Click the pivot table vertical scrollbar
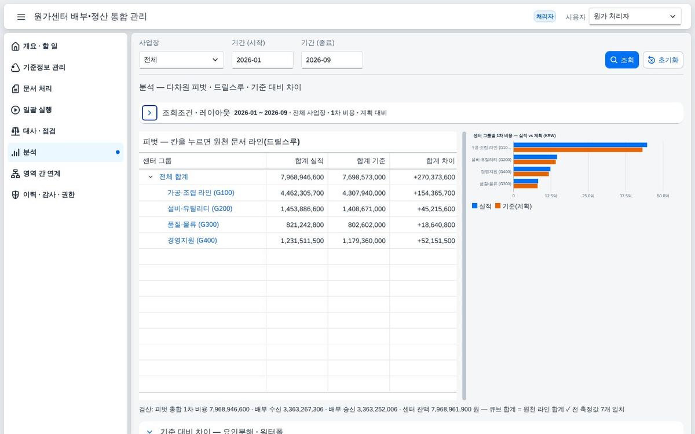 pos(464,266)
